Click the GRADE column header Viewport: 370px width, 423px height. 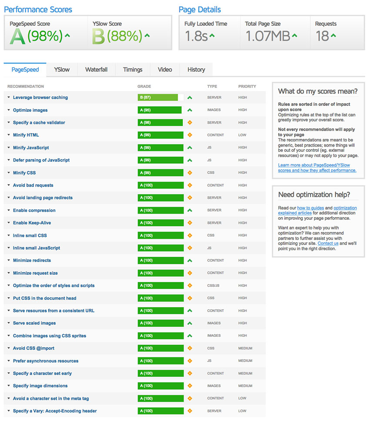tap(144, 86)
